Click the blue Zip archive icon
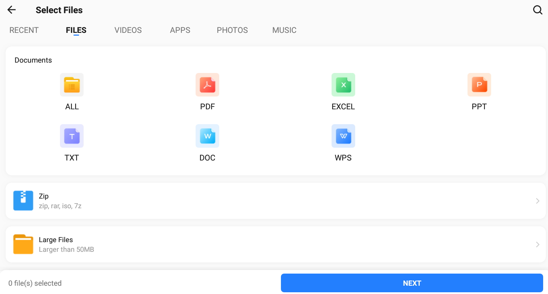The image size is (548, 294). click(x=23, y=201)
